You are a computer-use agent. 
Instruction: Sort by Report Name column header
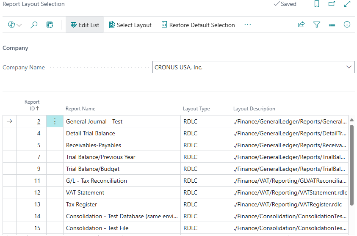click(x=80, y=109)
